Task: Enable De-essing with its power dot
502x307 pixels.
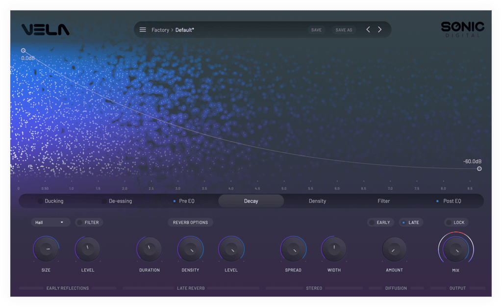Action: tap(104, 201)
